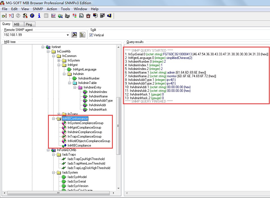The height and width of the screenshot is (198, 270).
Task: Toggle the Vertical split checkbox
Action: (x=91, y=35)
